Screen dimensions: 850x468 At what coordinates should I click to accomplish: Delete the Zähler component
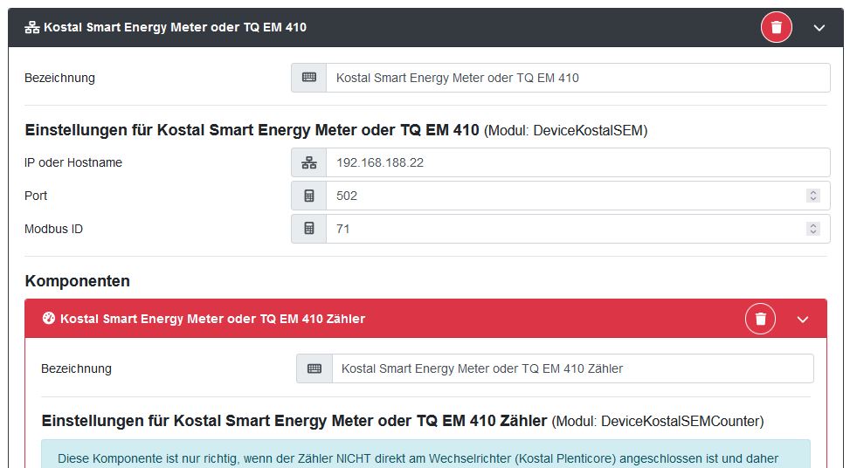(x=760, y=319)
